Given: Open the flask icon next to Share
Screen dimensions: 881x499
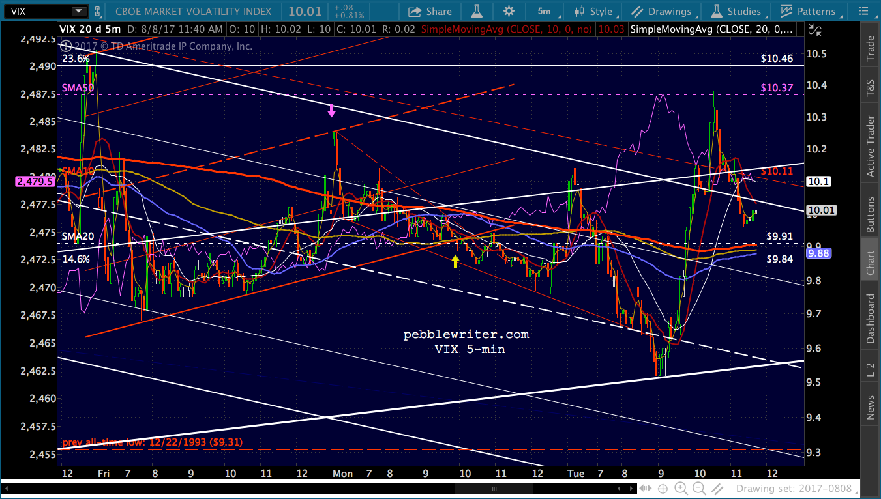Looking at the screenshot, I should tap(478, 11).
